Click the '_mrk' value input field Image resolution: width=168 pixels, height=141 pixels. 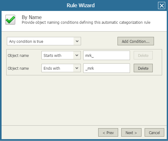(107, 68)
